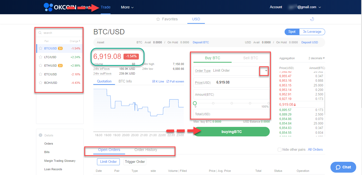Select Trigger Order filter button

pyautogui.click(x=135, y=162)
